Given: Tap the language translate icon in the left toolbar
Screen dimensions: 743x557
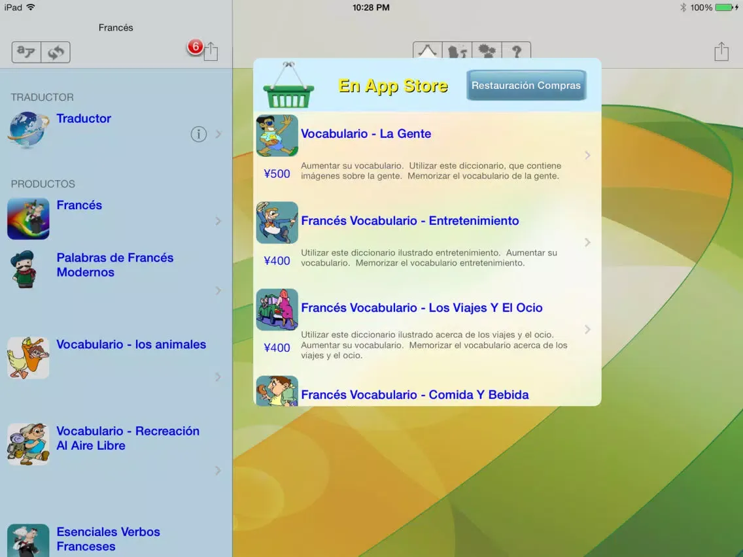Looking at the screenshot, I should point(27,52).
